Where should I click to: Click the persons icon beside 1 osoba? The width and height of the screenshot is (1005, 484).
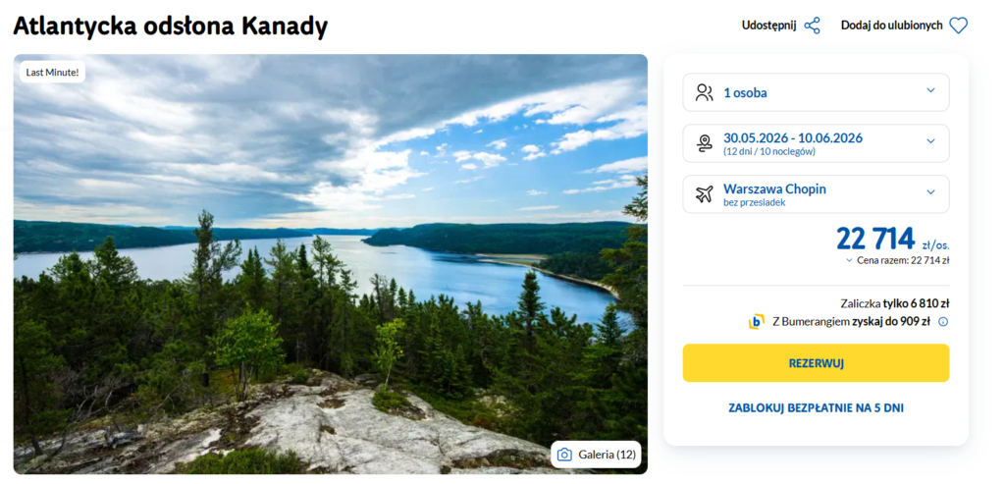point(704,92)
